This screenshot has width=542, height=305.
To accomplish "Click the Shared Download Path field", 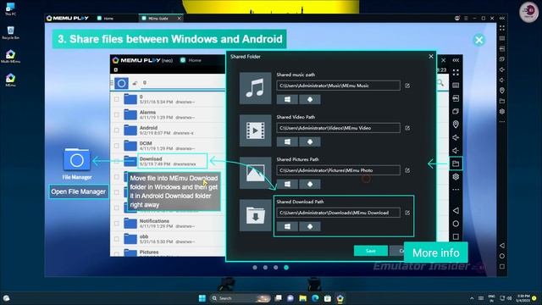I will (338, 213).
